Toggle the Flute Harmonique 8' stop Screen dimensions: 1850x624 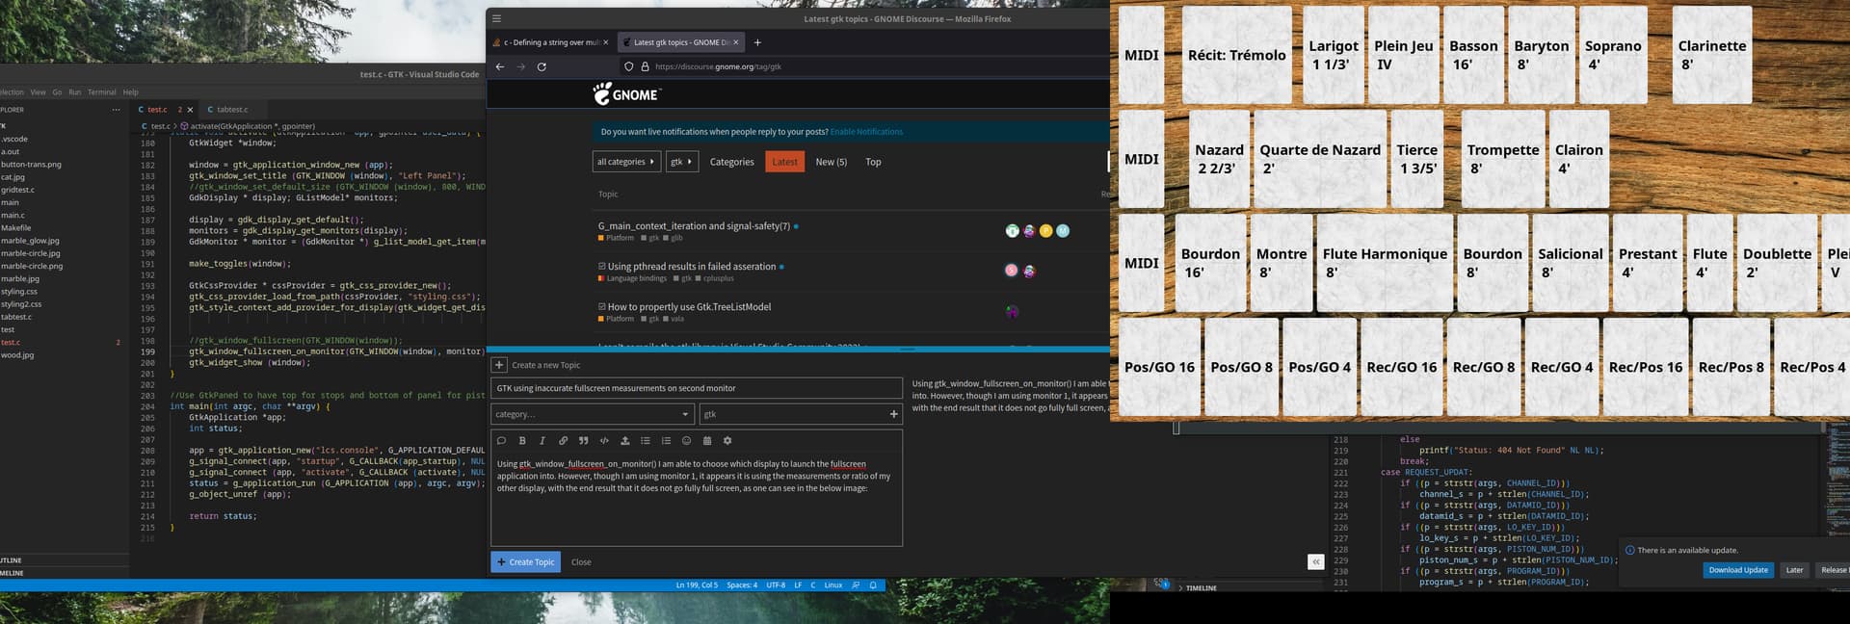click(1385, 263)
